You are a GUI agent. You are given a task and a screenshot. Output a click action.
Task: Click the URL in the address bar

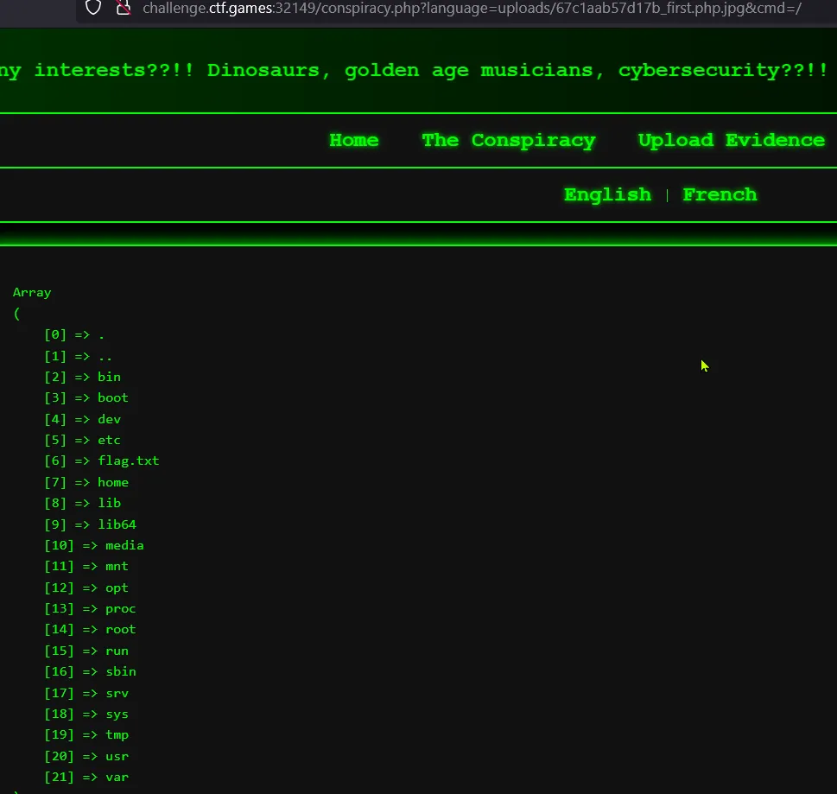coord(472,8)
